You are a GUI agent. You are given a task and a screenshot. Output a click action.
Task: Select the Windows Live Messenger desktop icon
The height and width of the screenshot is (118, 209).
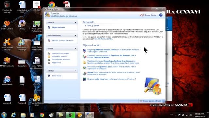pos(22,45)
